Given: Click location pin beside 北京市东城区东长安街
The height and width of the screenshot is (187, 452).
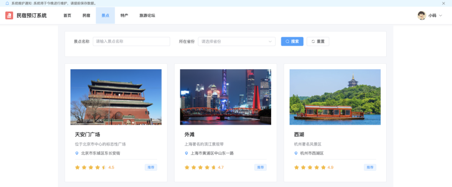Looking at the screenshot, I should tap(77, 153).
